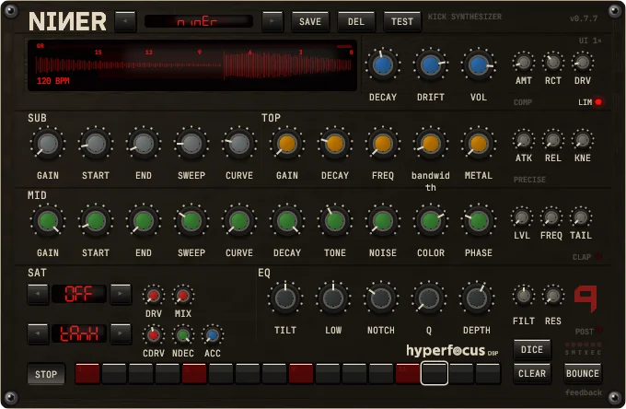Click the SUB SWEEP knob
The height and width of the screenshot is (409, 626).
coord(191,144)
